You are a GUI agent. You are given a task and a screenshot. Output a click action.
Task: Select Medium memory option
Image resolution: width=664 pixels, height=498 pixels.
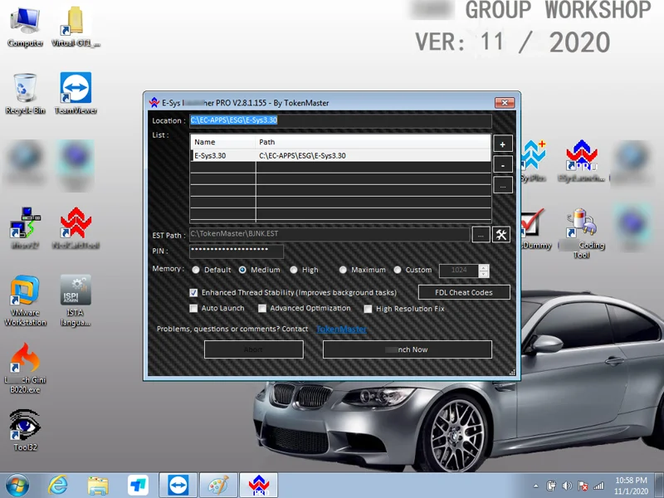(x=242, y=271)
